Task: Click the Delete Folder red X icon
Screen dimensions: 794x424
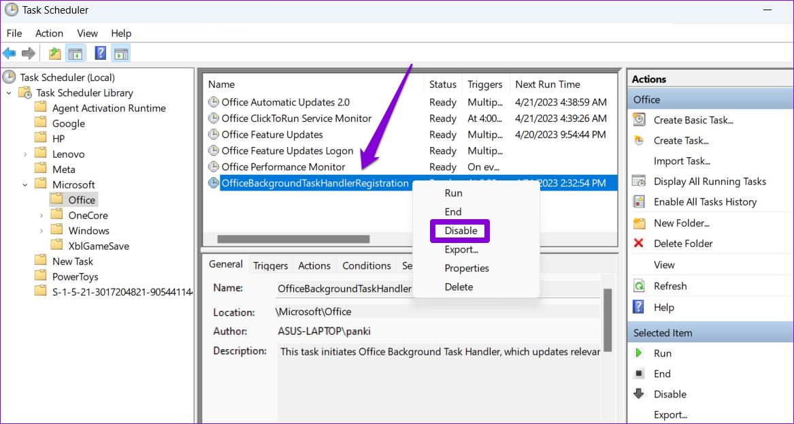Action: pyautogui.click(x=639, y=243)
